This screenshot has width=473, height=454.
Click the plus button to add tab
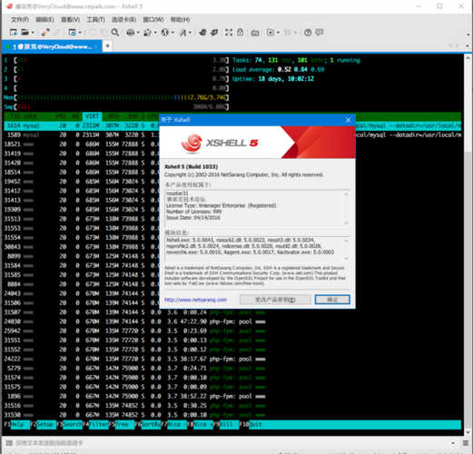(107, 46)
